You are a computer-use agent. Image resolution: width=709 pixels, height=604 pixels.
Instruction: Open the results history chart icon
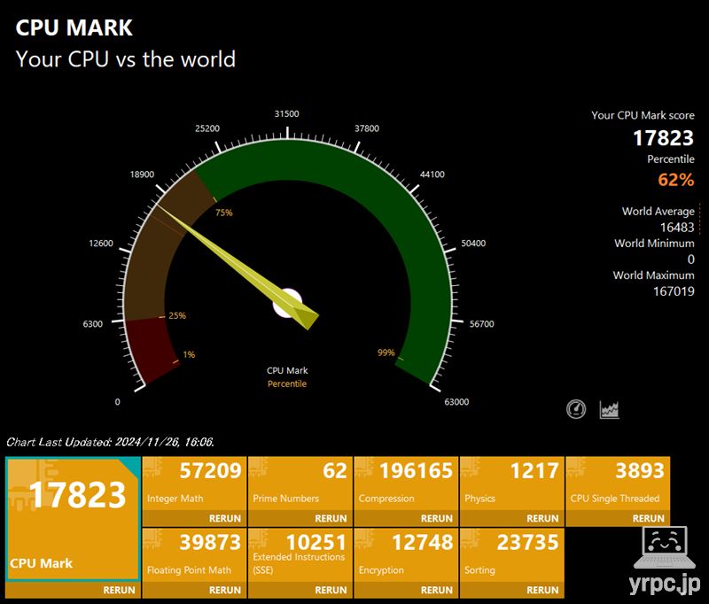(x=609, y=409)
